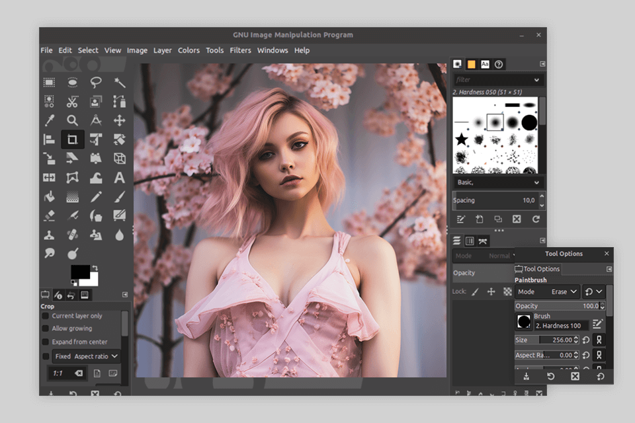Image resolution: width=635 pixels, height=423 pixels.
Task: Open the Layer menu
Action: [x=163, y=50]
